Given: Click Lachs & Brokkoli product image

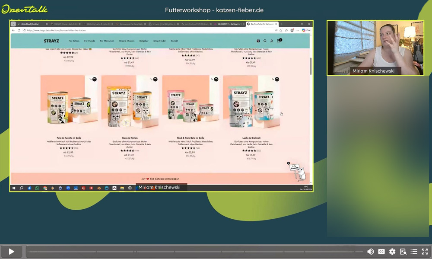Looking at the screenshot, I should 251,104.
